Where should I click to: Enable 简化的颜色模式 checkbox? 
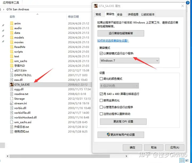tap(101, 79)
